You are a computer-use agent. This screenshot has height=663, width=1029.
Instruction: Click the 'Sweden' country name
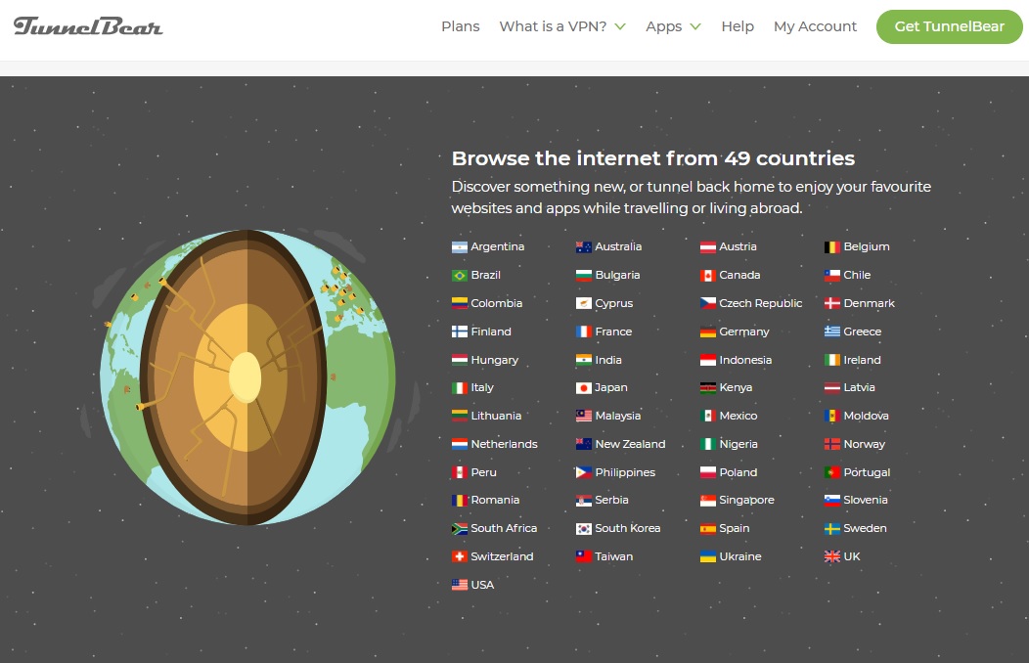point(865,529)
